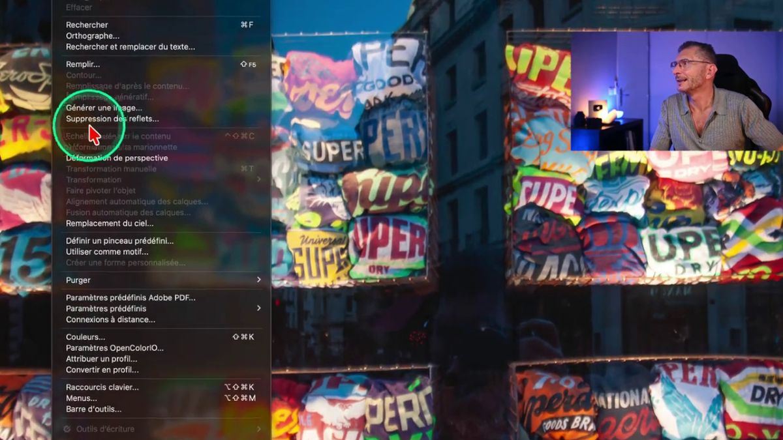Open Raccourcis clavier...
Screen dimensions: 783x440
coord(102,387)
